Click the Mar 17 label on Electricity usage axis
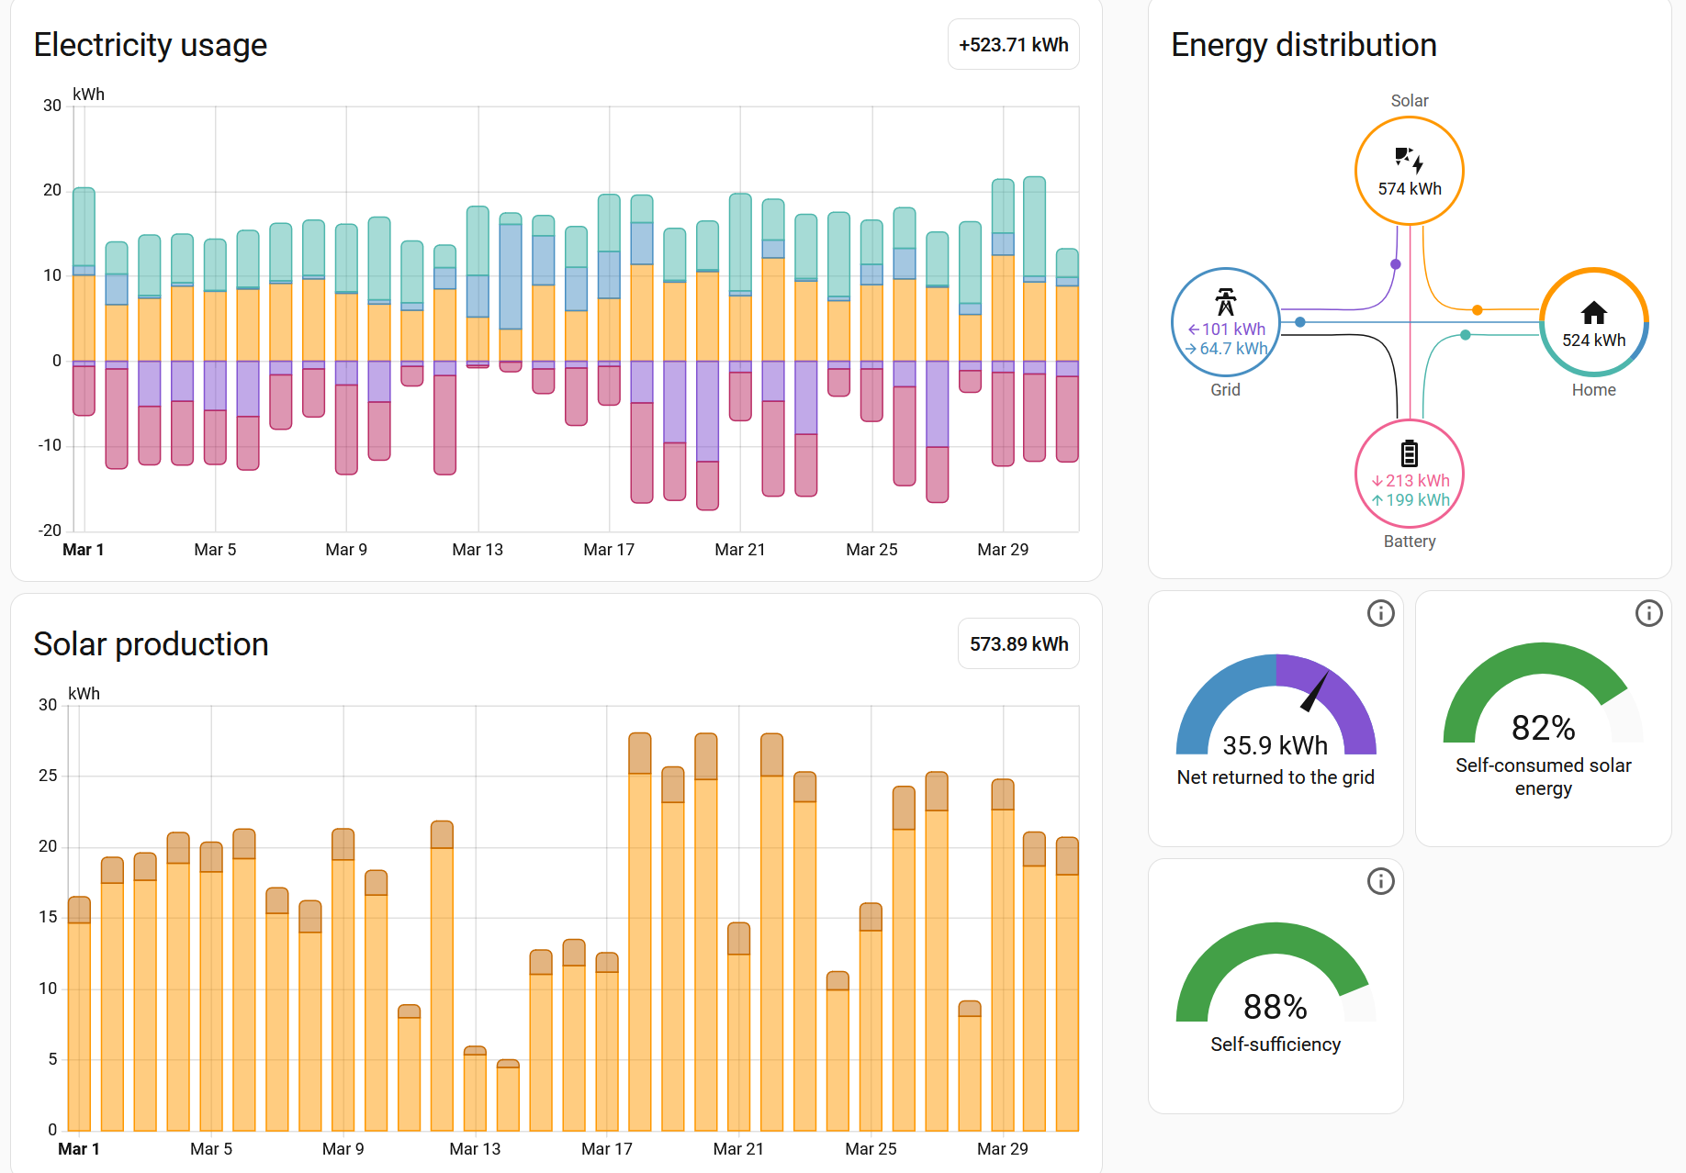This screenshot has height=1173, width=1686. coord(609,550)
